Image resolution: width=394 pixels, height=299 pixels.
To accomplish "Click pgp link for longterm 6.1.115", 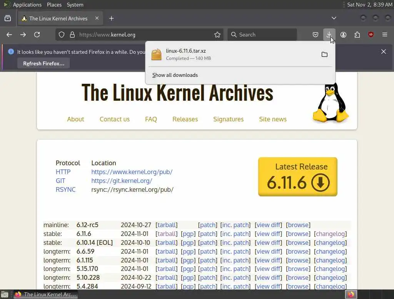I will [x=188, y=260].
